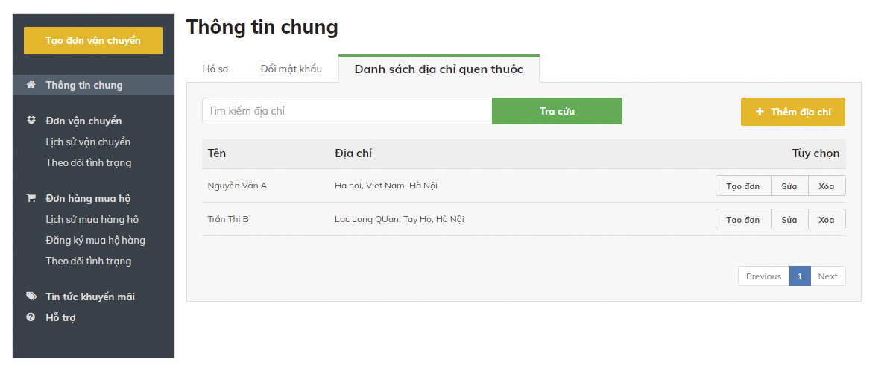
Task: Switch to the Hồ sơ tab
Action: [215, 69]
